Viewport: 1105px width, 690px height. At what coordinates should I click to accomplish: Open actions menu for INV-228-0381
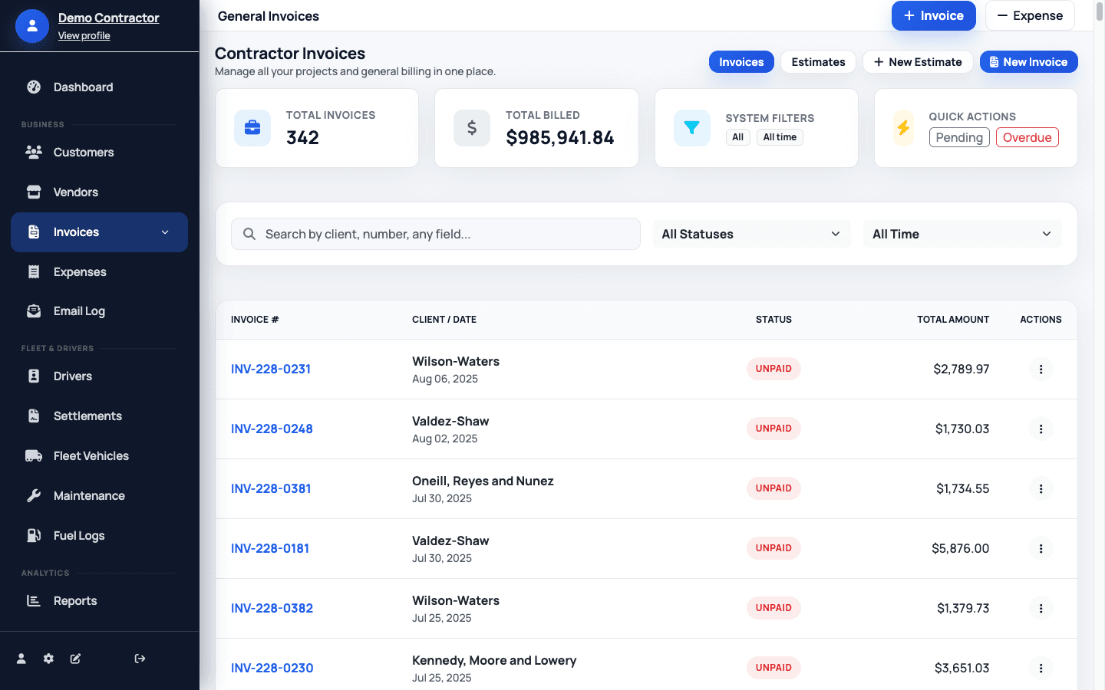pyautogui.click(x=1041, y=489)
